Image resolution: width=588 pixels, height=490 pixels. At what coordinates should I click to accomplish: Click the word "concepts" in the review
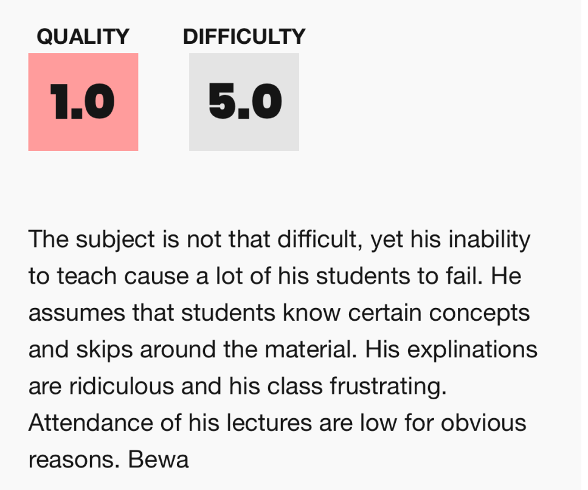pos(479,314)
